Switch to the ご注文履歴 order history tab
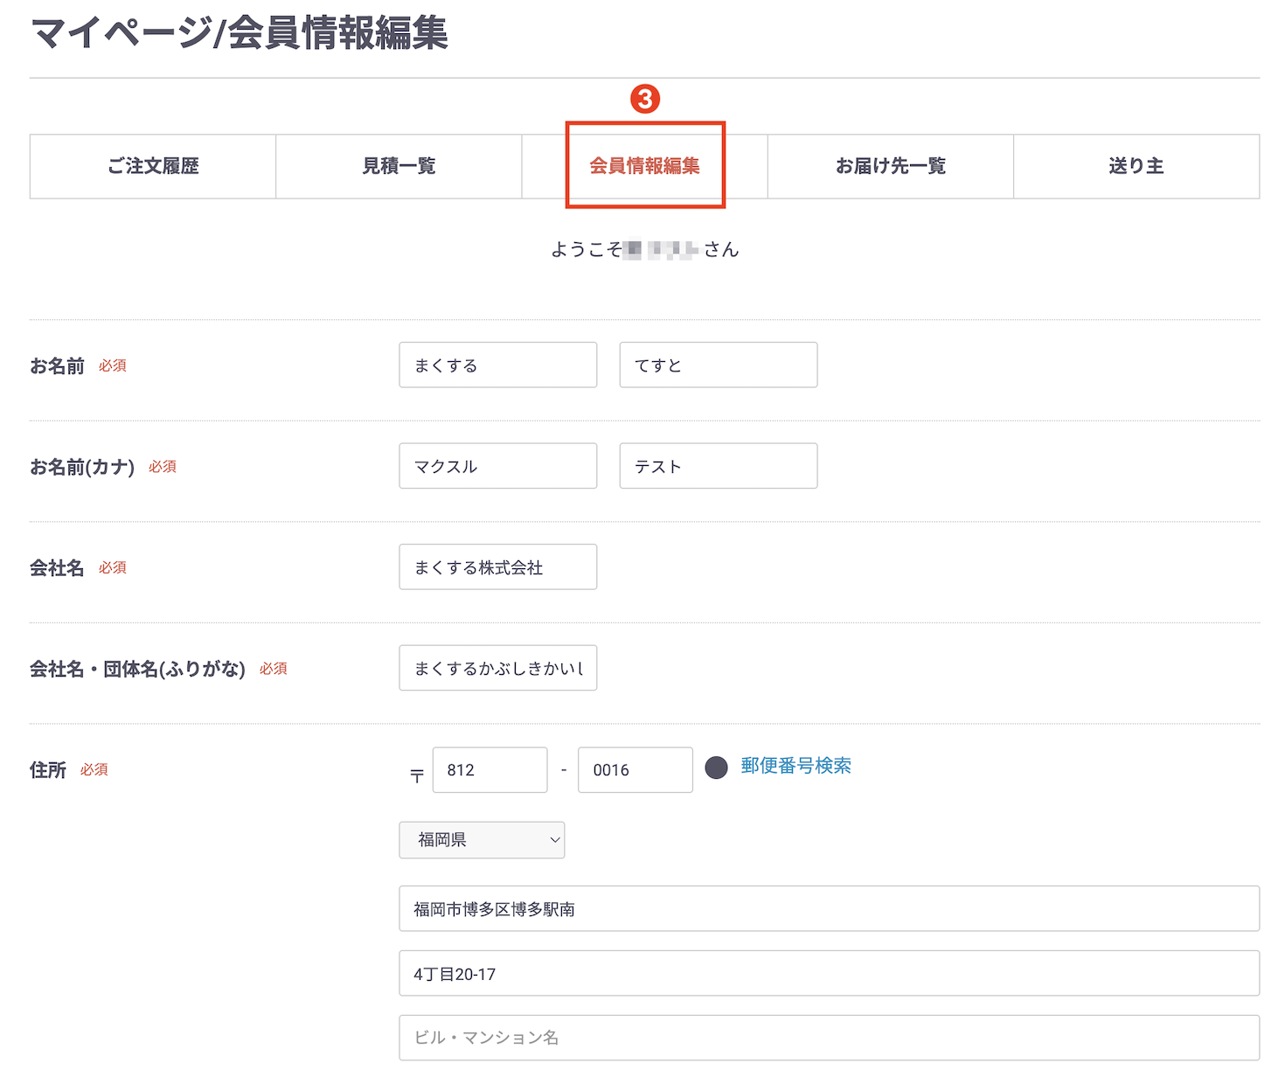 (x=152, y=166)
